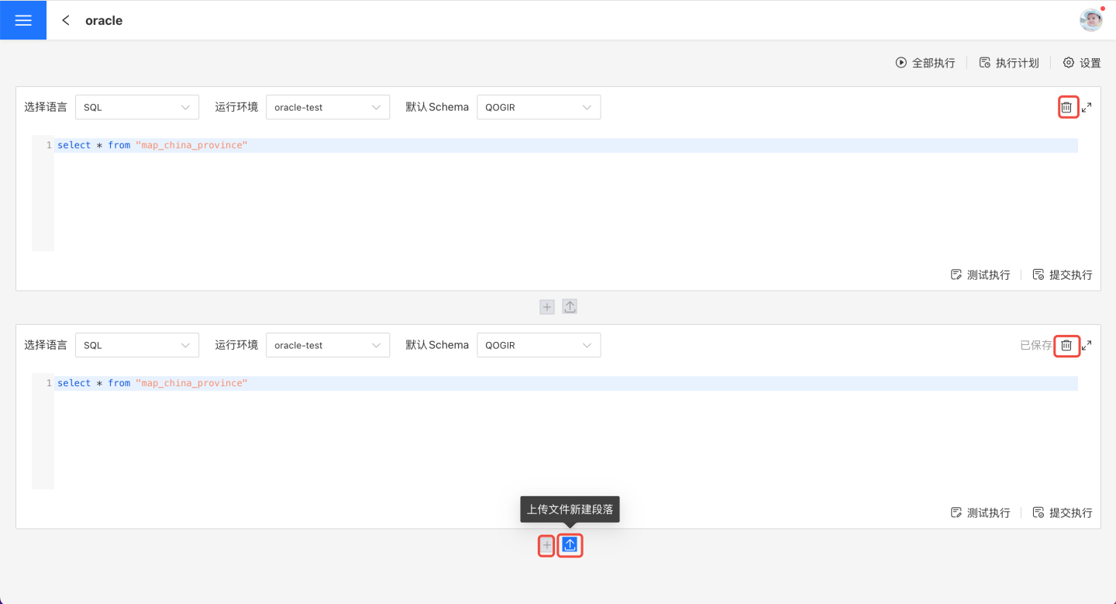Open 选择语言 dropdown in second paragraph
This screenshot has height=604, width=1116.
136,345
